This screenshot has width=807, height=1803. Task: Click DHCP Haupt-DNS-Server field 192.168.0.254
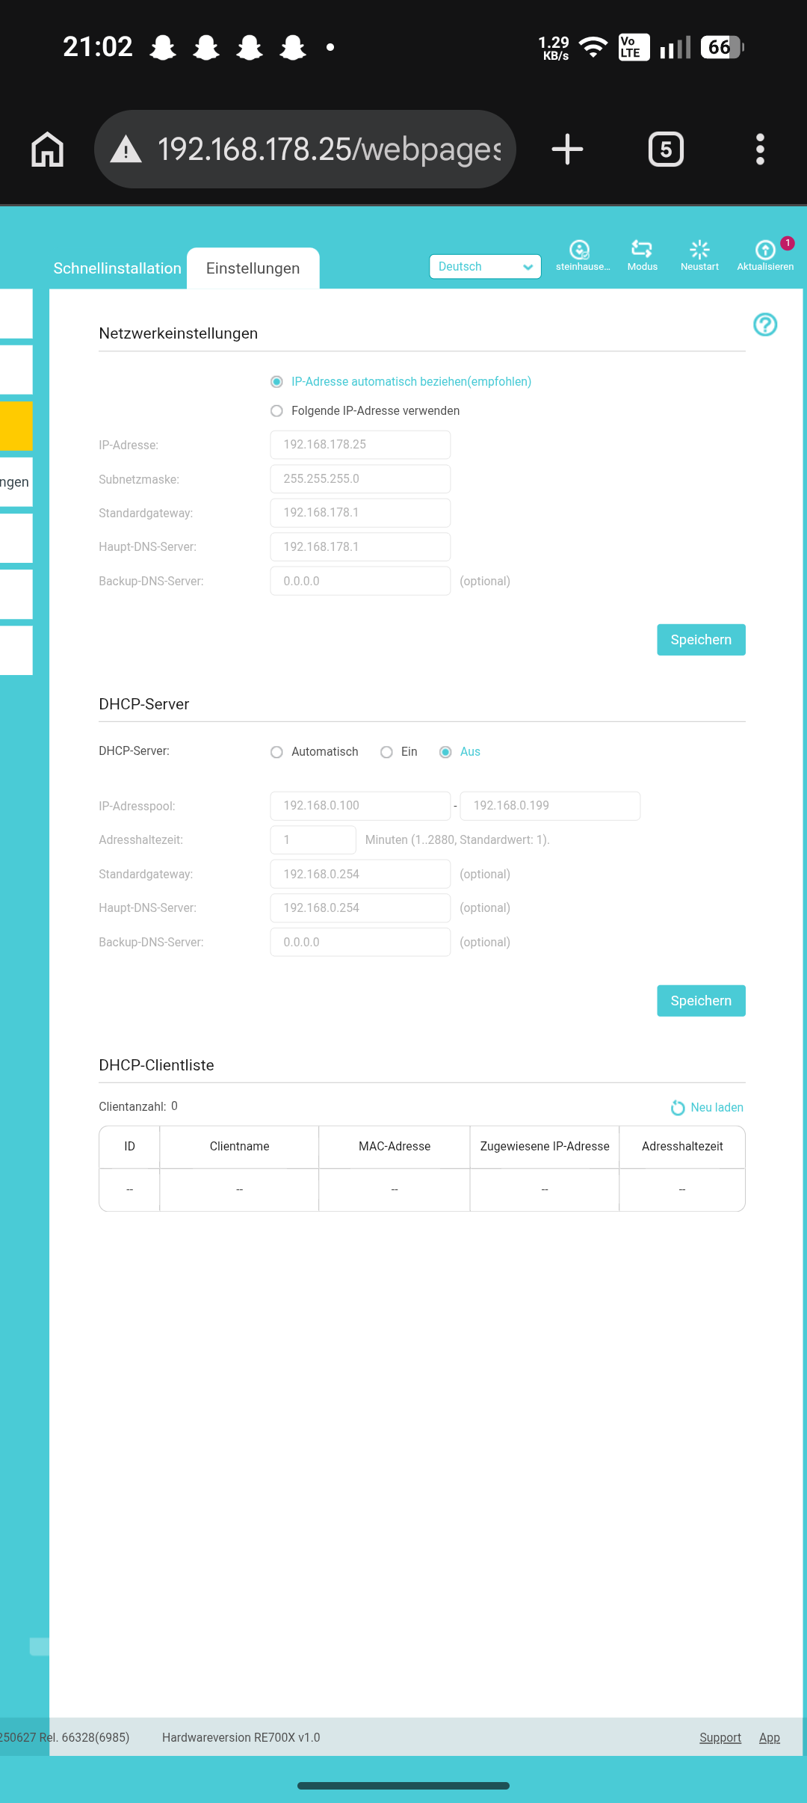pyautogui.click(x=360, y=908)
